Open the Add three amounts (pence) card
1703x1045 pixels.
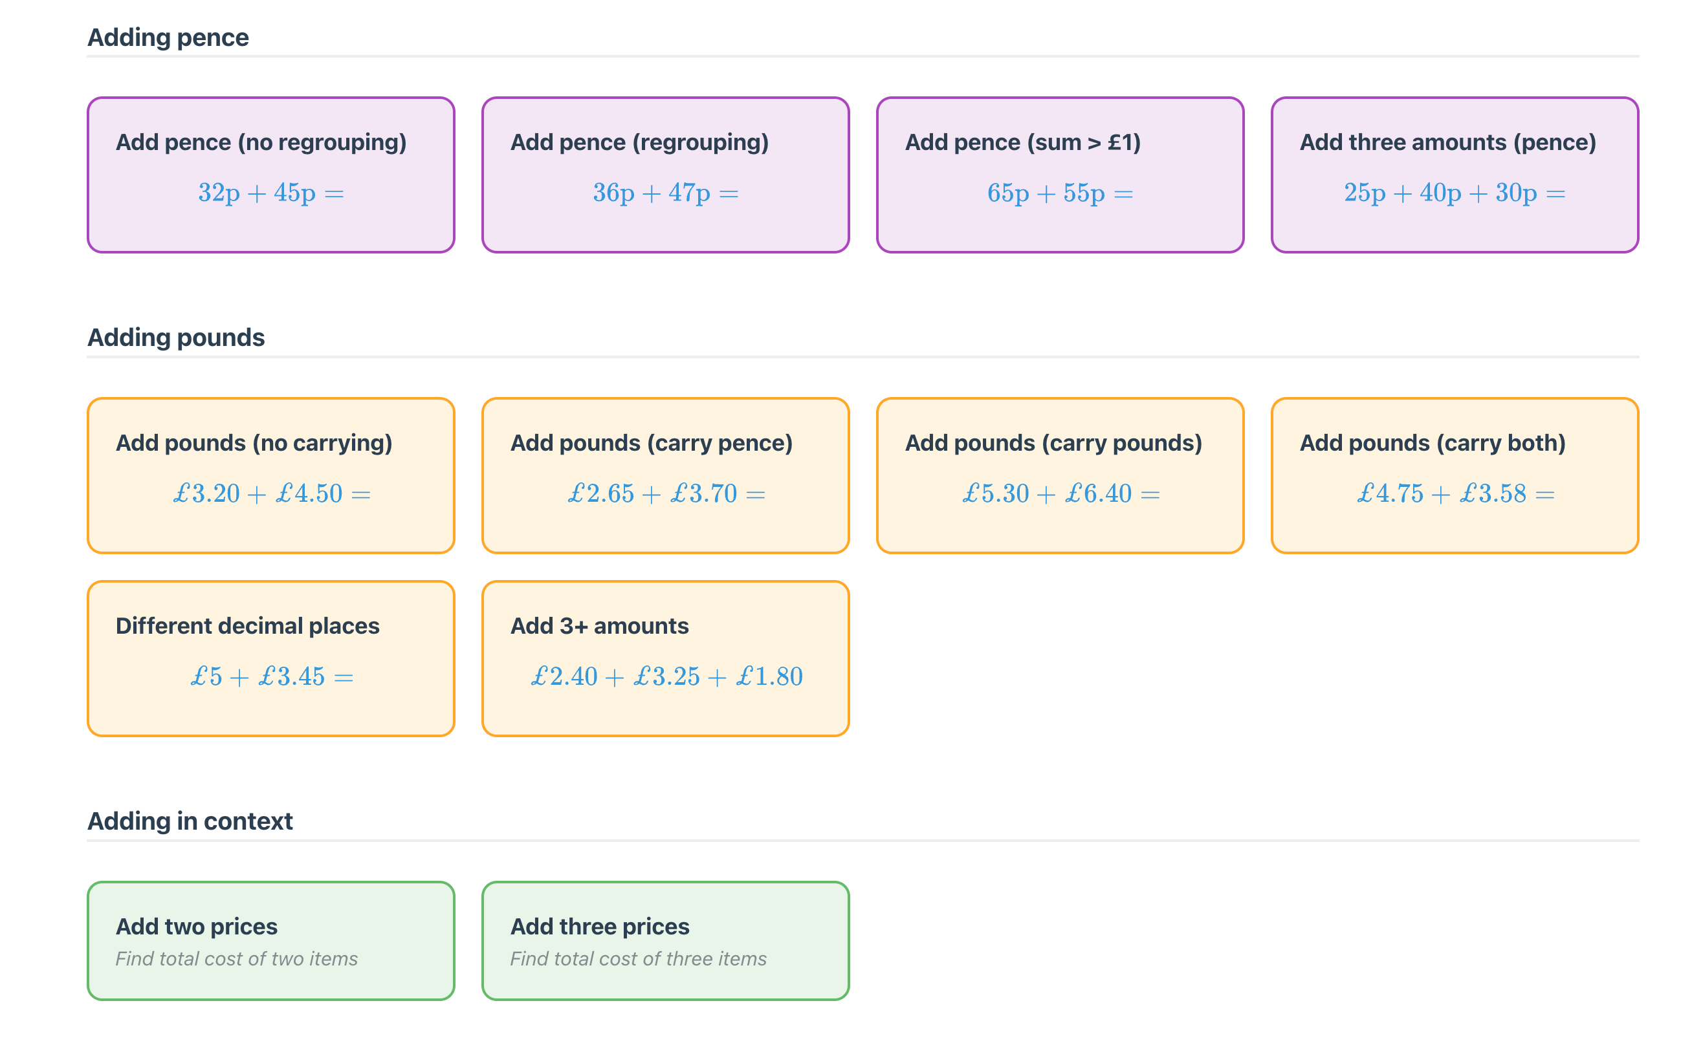pos(1454,174)
